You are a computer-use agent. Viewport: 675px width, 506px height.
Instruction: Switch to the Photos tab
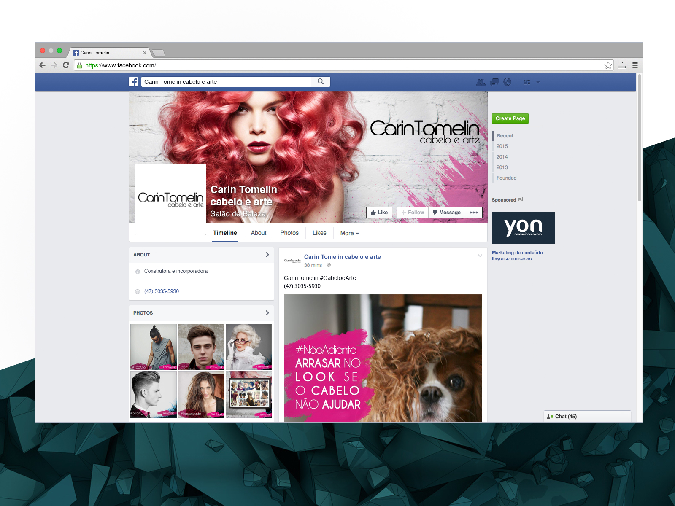(289, 233)
